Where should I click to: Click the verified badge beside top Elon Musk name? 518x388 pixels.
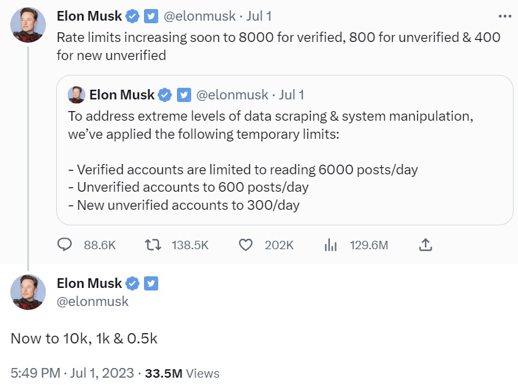tap(132, 16)
